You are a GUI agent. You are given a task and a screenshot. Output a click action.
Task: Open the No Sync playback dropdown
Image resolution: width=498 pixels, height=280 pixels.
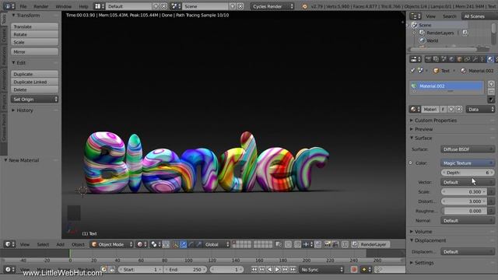[x=321, y=269]
